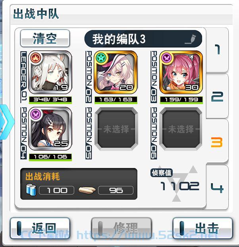Click the purple badge on black-haired girl
This screenshot has height=247, width=239.
(x=36, y=114)
